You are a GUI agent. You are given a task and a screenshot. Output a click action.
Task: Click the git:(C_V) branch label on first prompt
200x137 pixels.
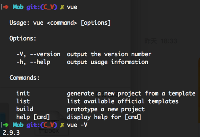[42, 7]
